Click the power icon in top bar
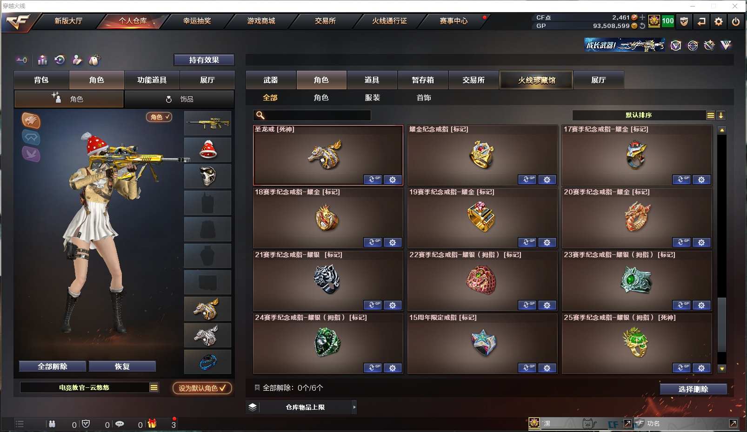This screenshot has height=432, width=747. [x=735, y=21]
